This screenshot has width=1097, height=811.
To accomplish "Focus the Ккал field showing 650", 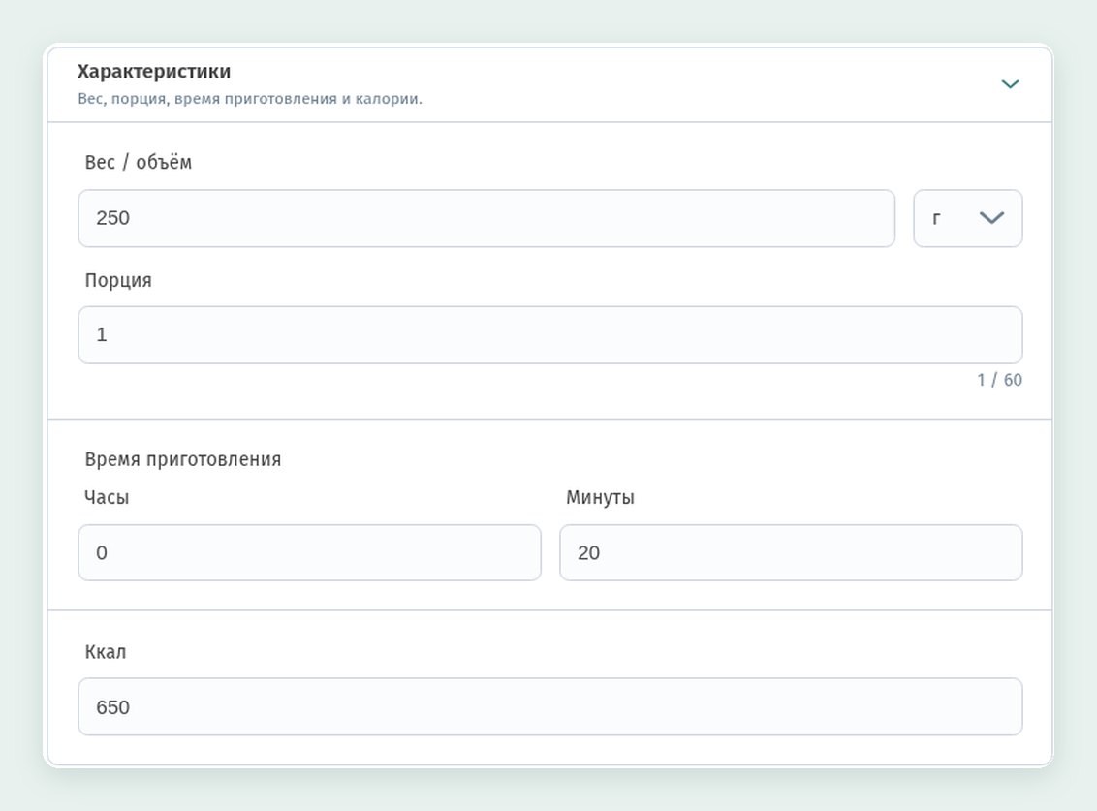I will [549, 706].
